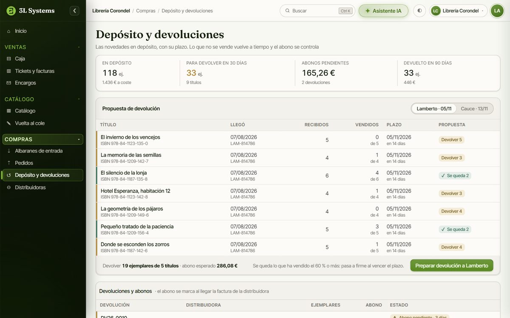Click Preparar devolución a Lamberto button

point(452,265)
